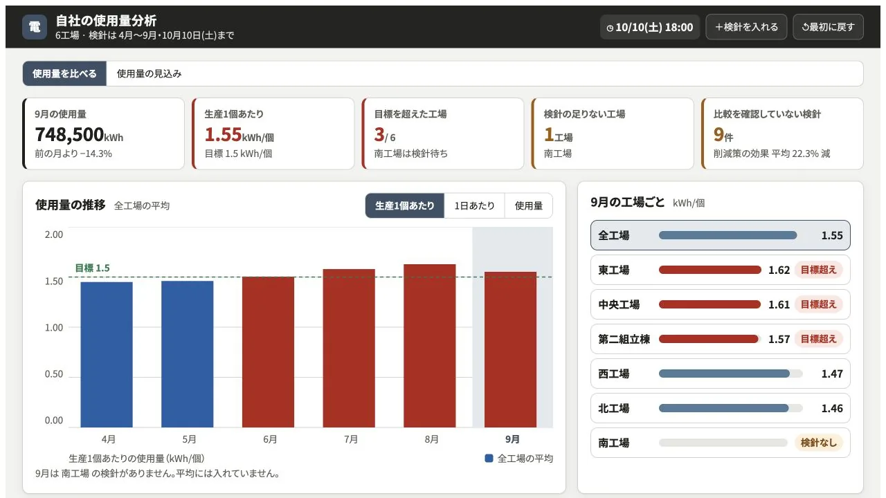
Task: Click the 1.47 value for 西工場
Action: click(832, 373)
